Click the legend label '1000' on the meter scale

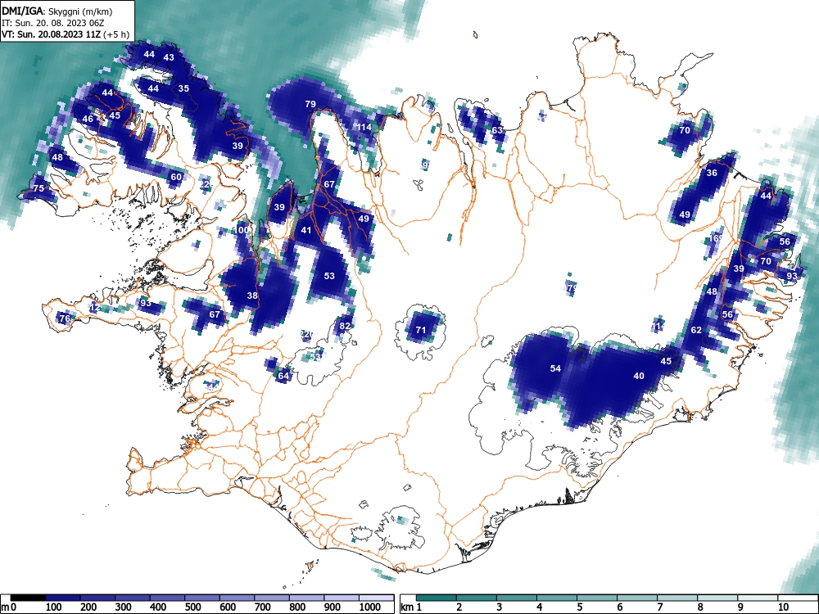pyautogui.click(x=370, y=607)
